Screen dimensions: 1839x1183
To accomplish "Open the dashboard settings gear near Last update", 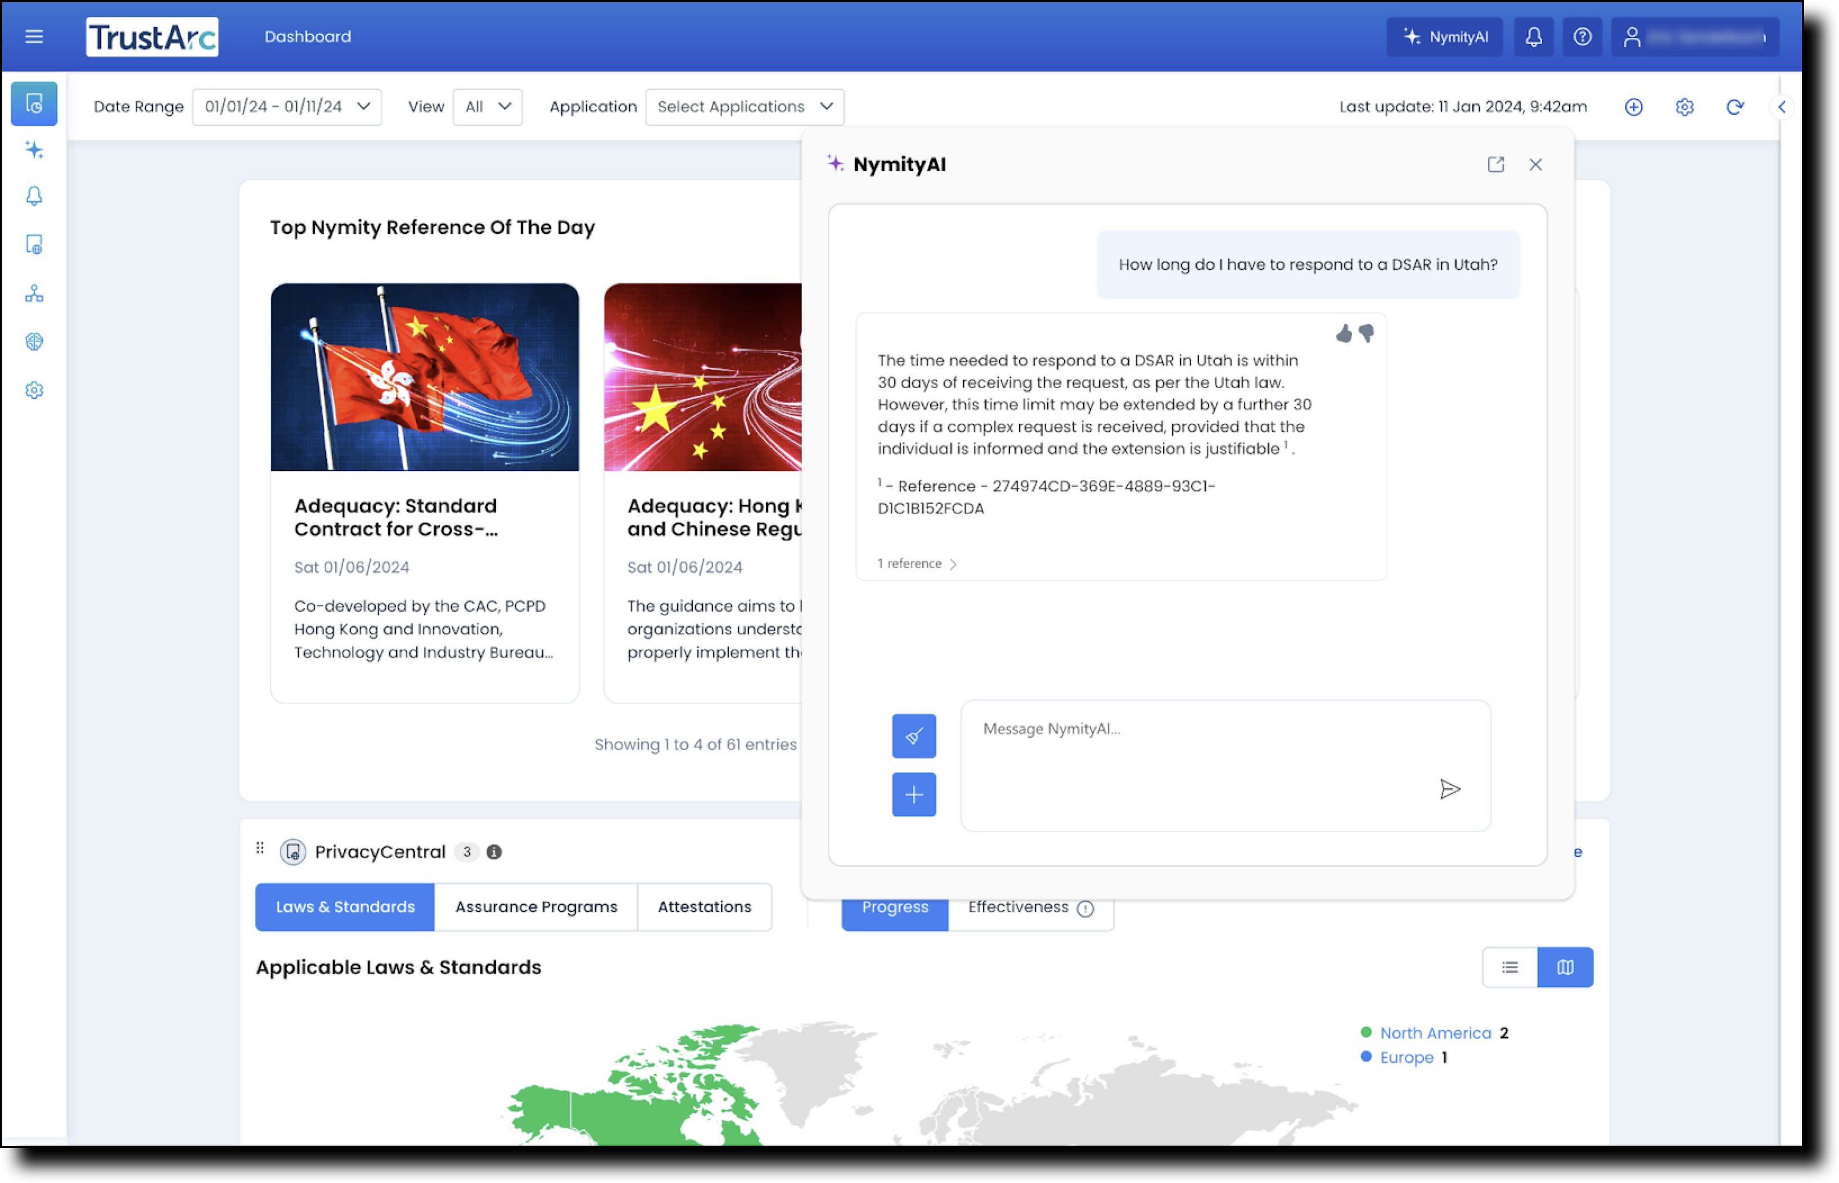I will 1684,107.
